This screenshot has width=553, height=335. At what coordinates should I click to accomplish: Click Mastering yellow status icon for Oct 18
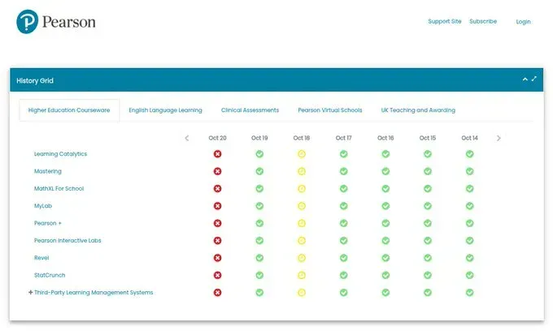point(301,171)
